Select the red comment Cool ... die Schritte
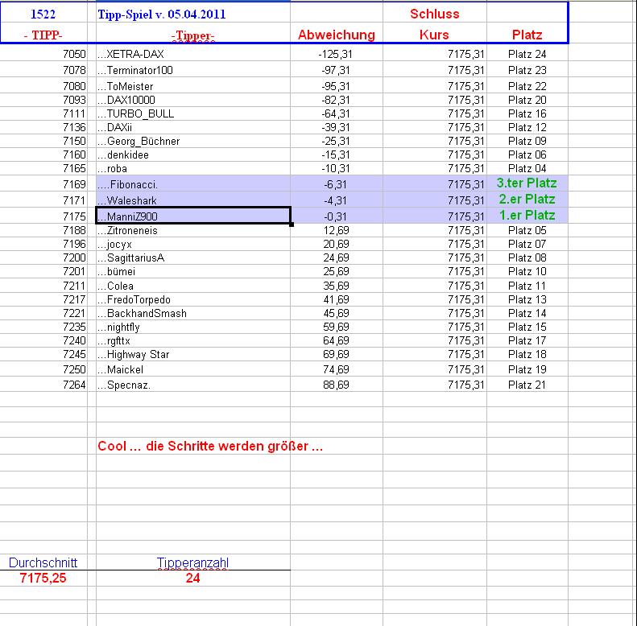 tap(210, 446)
